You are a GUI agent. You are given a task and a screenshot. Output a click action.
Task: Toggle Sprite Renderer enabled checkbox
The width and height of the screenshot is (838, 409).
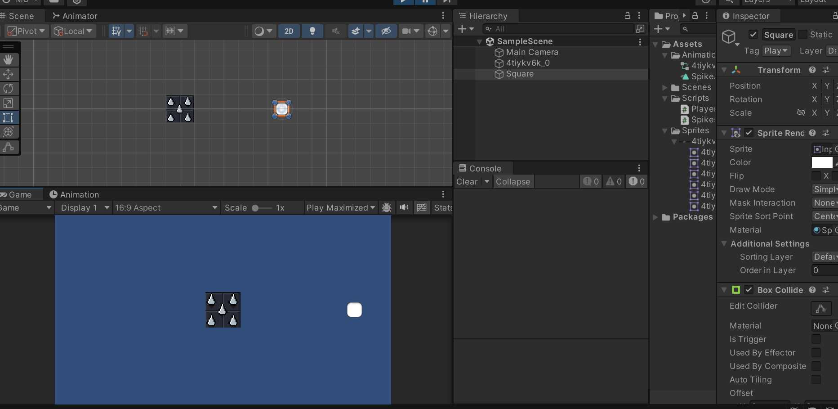click(x=749, y=133)
